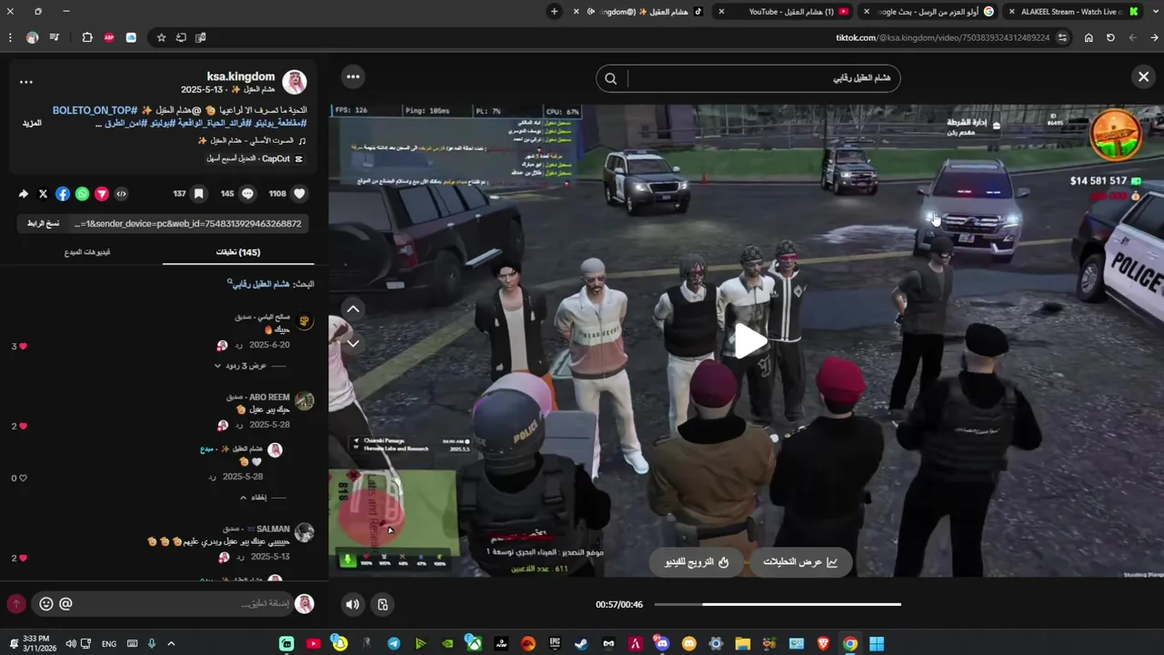Go to the next video arrow
Viewport: 1164px width, 655px height.
tap(353, 343)
